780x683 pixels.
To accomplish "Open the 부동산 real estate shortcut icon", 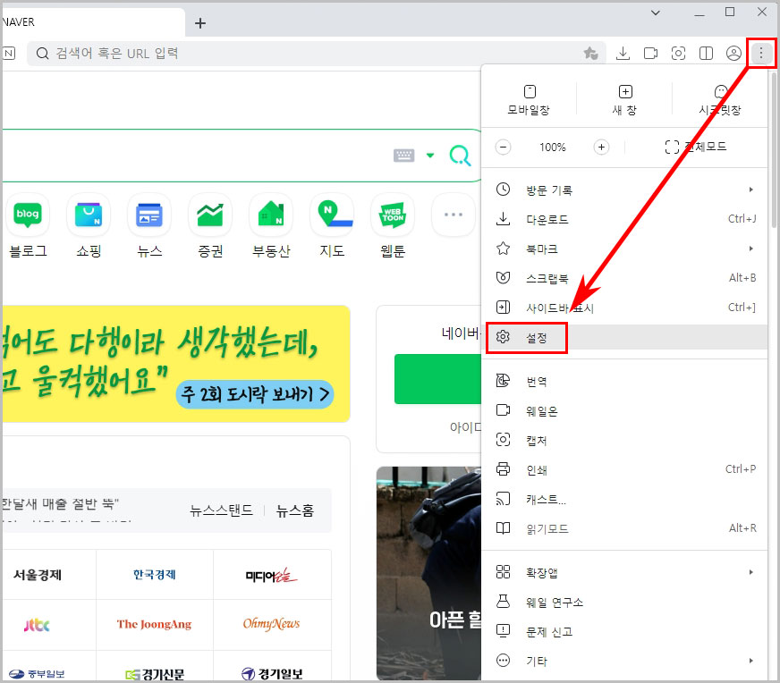I will (271, 215).
